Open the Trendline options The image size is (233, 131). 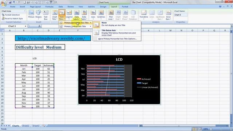pos(143,15)
